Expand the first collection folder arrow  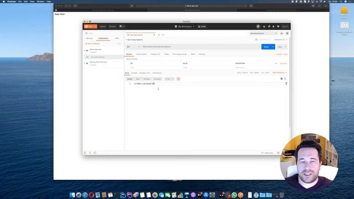tap(85, 50)
